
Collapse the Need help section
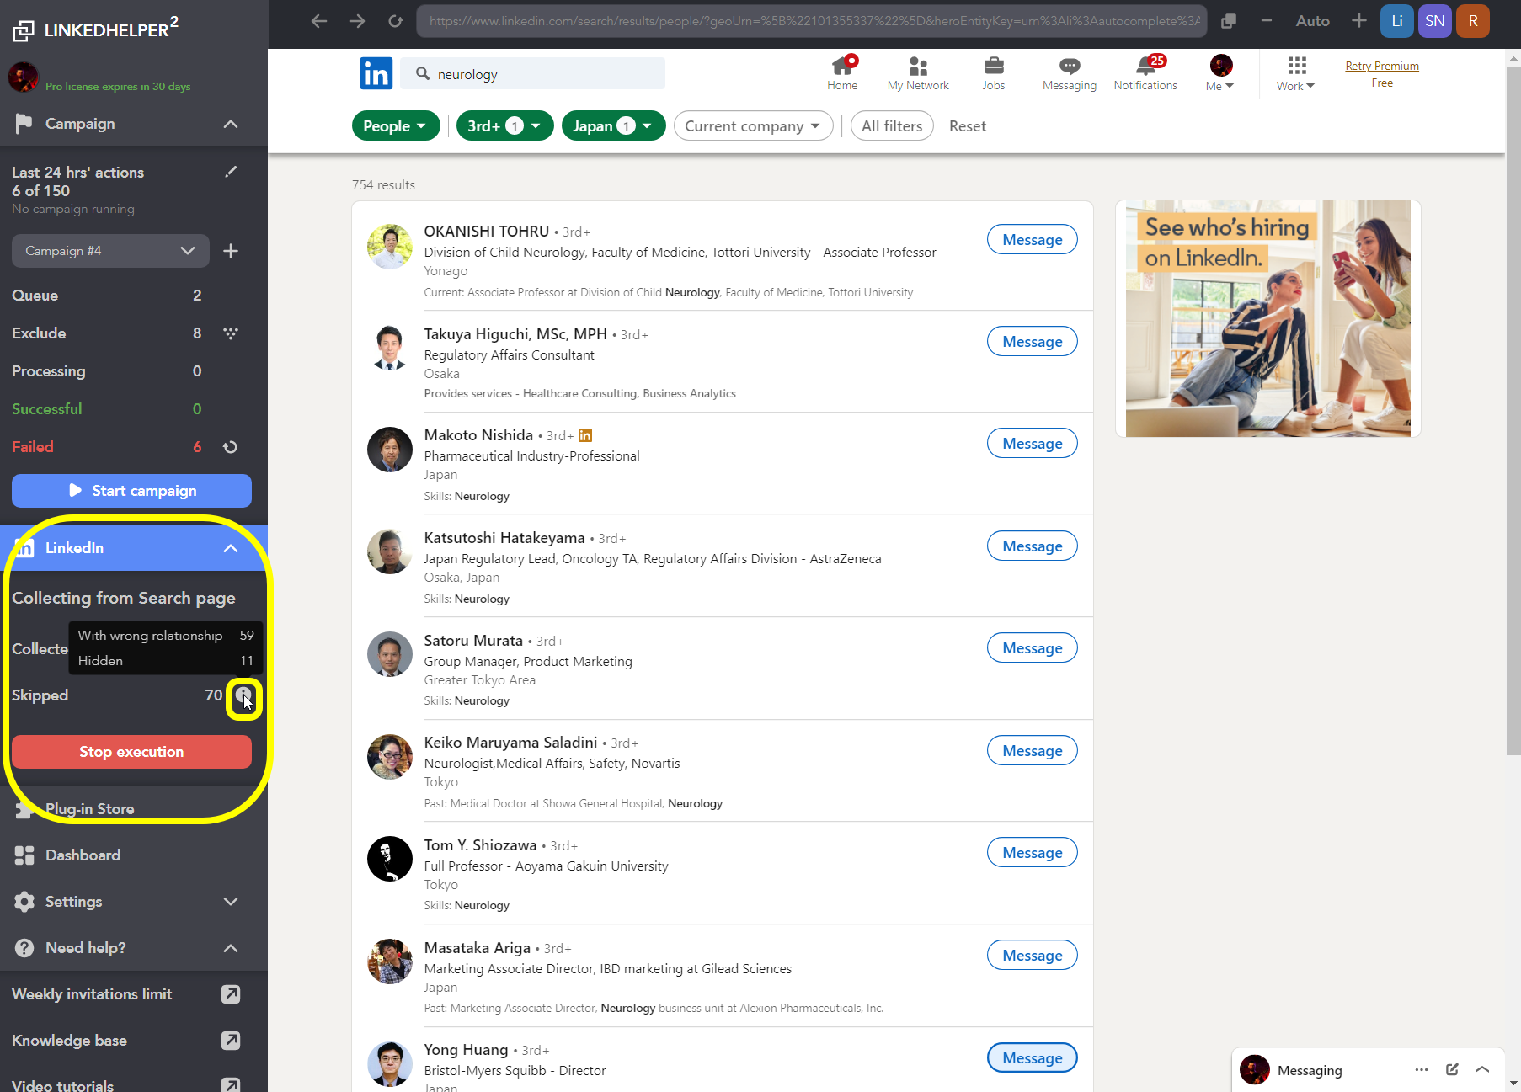(230, 948)
